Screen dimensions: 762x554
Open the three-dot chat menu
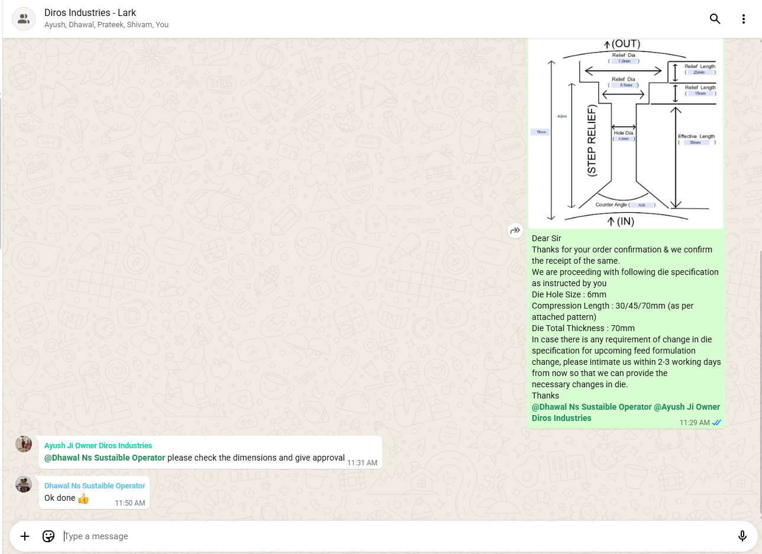click(744, 19)
